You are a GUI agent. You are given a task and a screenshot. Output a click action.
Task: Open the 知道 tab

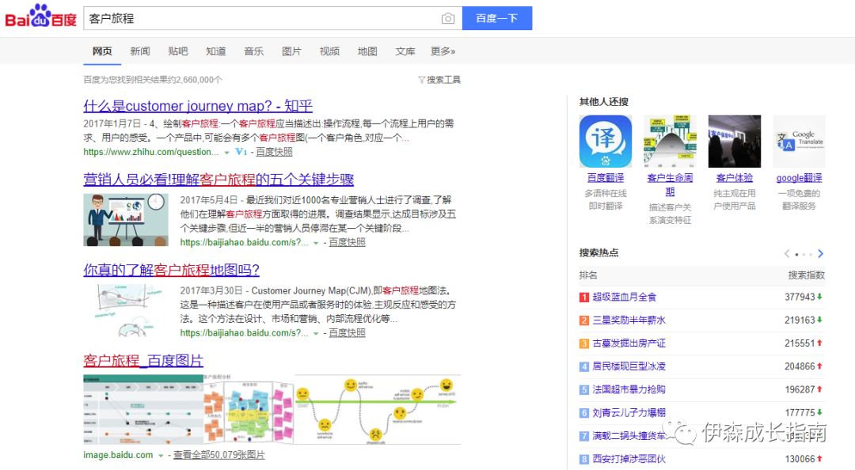coord(216,51)
